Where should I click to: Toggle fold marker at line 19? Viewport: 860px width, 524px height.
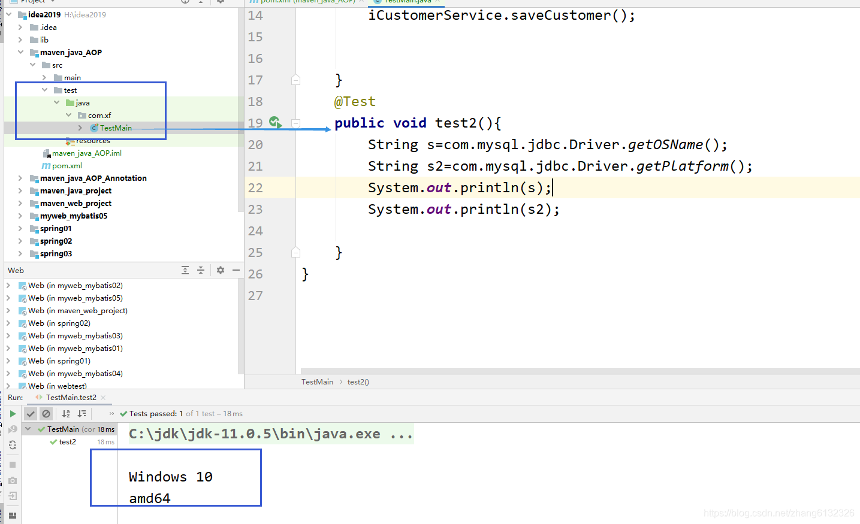point(295,123)
